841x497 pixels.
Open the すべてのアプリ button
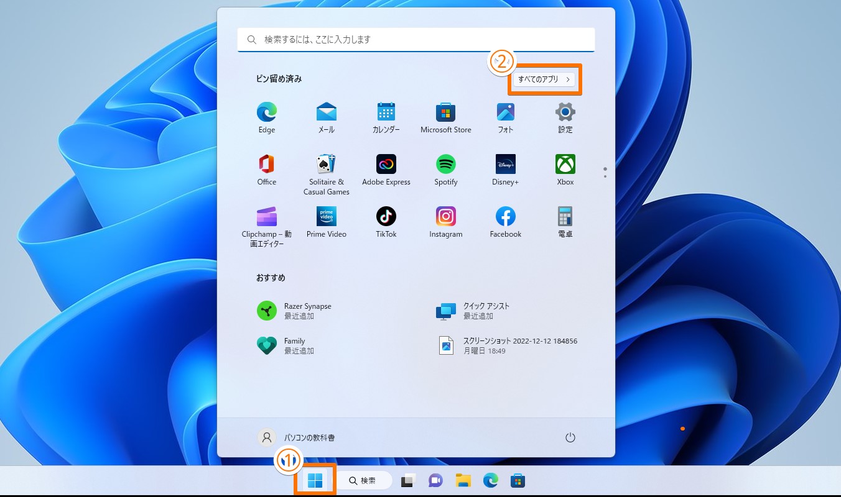[544, 80]
